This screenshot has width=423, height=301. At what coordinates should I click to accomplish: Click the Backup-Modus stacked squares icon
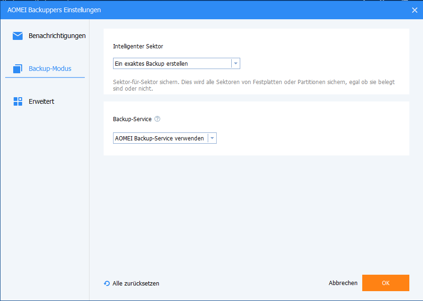click(x=17, y=69)
